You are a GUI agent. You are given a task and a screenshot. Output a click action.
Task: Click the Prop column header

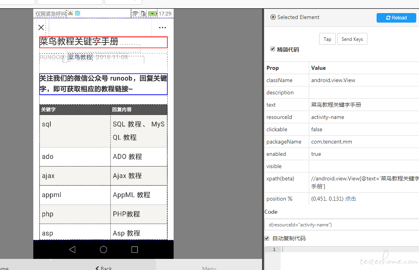(273, 68)
